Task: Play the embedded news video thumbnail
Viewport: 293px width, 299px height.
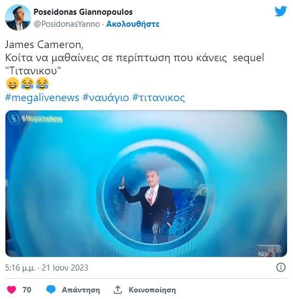Action: pos(146,184)
